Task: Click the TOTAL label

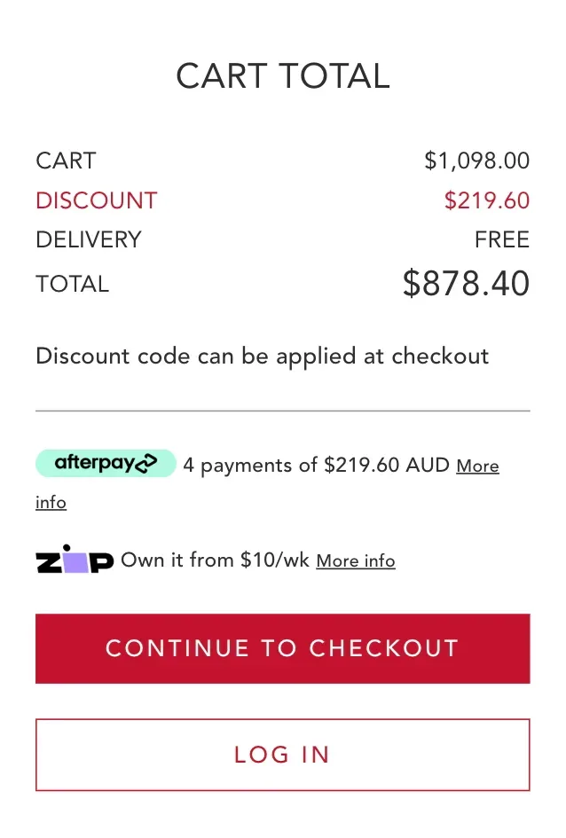Action: pos(72,284)
